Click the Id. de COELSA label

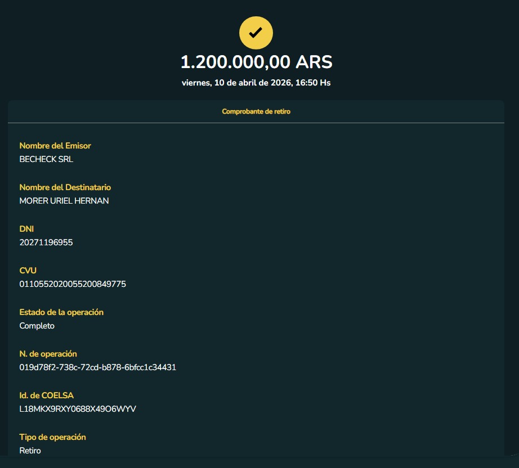tap(46, 395)
